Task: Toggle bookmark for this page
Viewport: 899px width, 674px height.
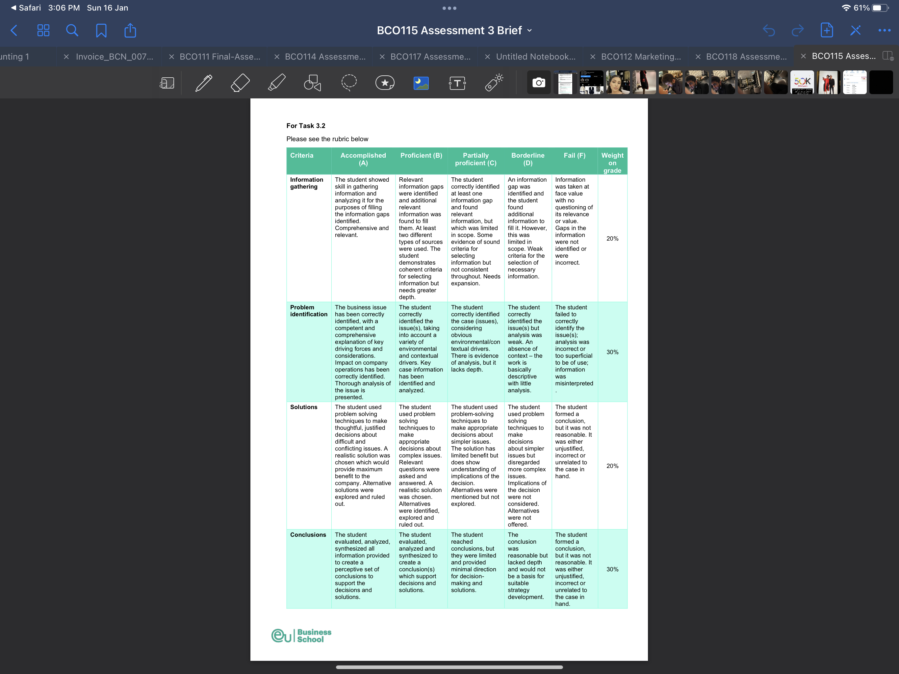Action: pos(101,31)
